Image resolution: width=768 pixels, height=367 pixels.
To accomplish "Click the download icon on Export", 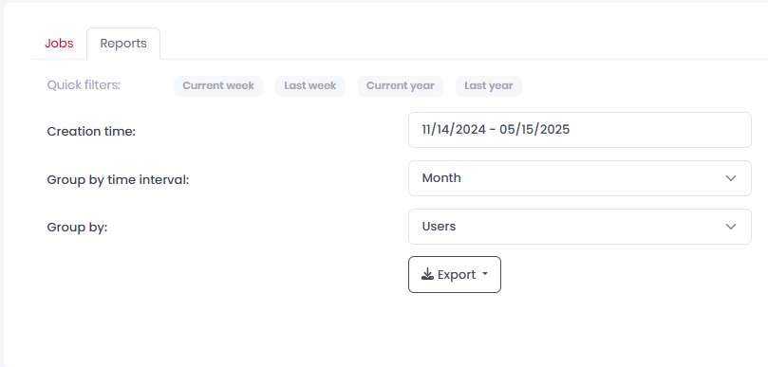I will [x=427, y=274].
